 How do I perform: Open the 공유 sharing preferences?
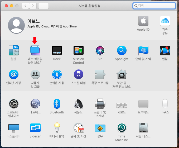[100, 128]
